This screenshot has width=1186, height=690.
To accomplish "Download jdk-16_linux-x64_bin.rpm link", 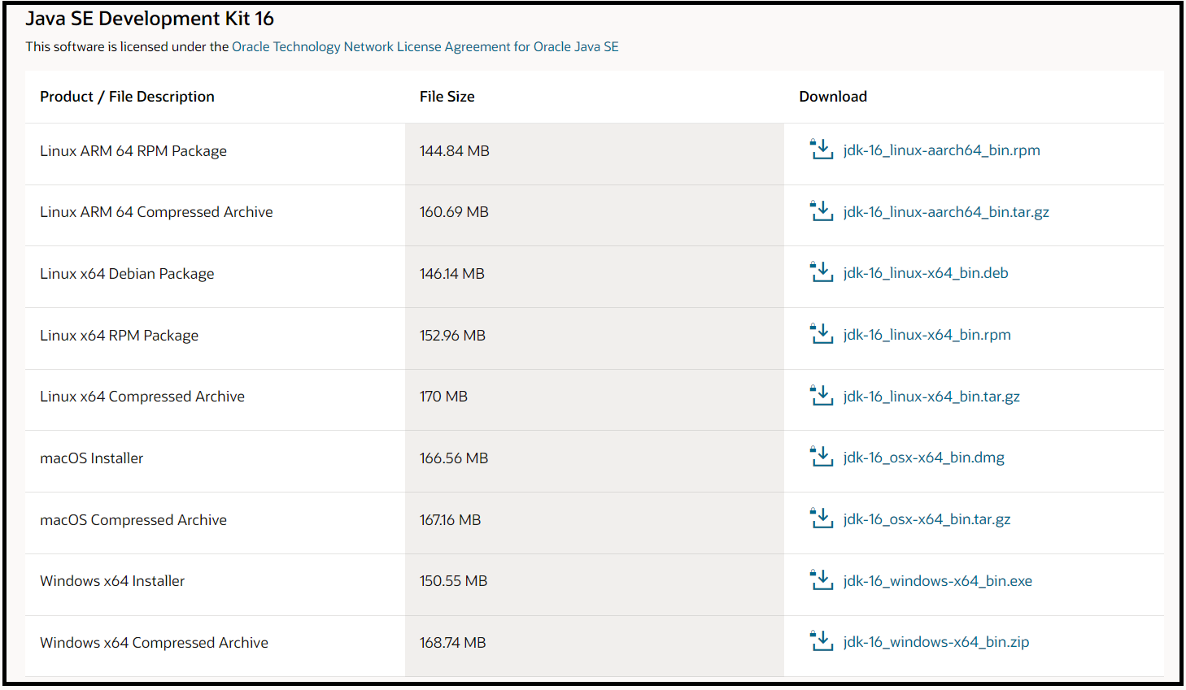I will pyautogui.click(x=927, y=335).
